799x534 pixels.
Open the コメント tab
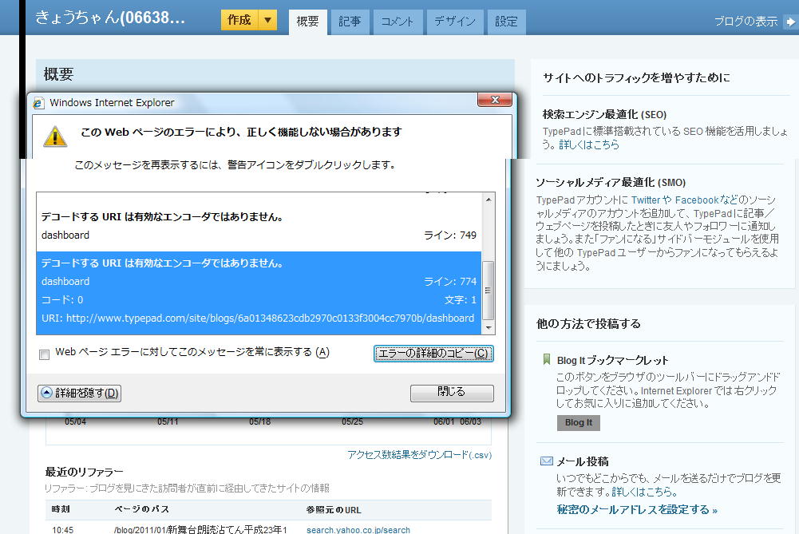pos(398,22)
